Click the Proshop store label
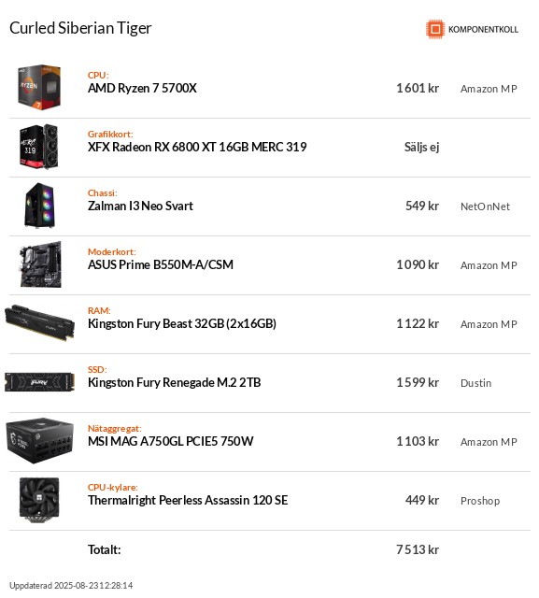Screen dimensions: 539x598 pos(480,501)
